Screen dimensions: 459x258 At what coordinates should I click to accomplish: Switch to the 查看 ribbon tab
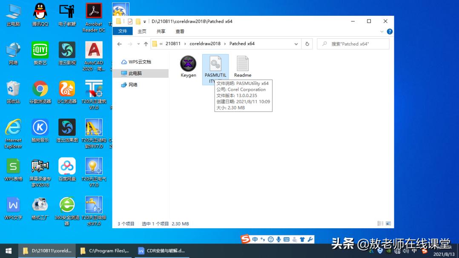pyautogui.click(x=179, y=31)
